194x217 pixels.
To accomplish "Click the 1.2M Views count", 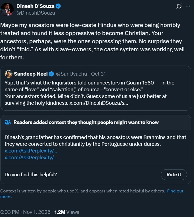I will [x=67, y=212].
